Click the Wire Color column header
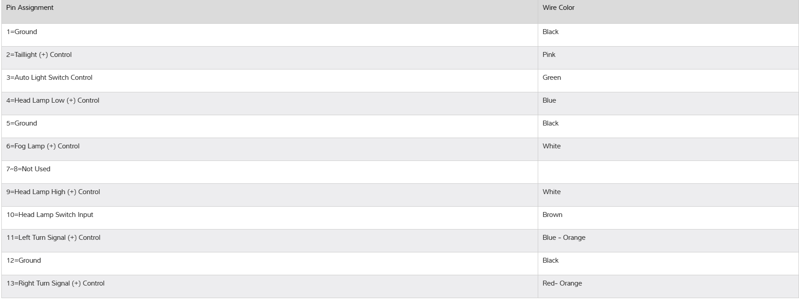The image size is (799, 299). point(558,8)
